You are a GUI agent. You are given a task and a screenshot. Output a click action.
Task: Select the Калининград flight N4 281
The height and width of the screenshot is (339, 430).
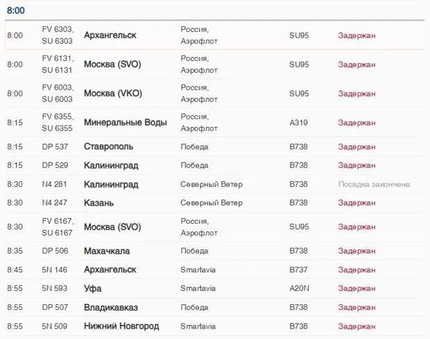click(x=215, y=184)
